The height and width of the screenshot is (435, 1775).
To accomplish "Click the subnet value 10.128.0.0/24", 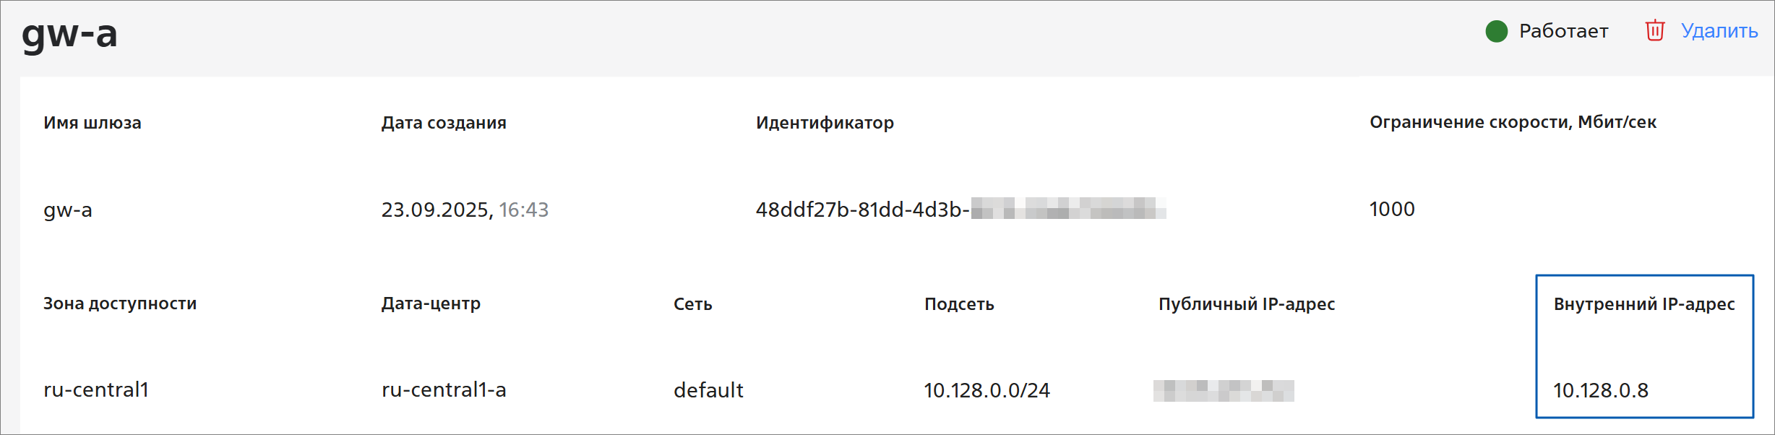I will click(987, 390).
